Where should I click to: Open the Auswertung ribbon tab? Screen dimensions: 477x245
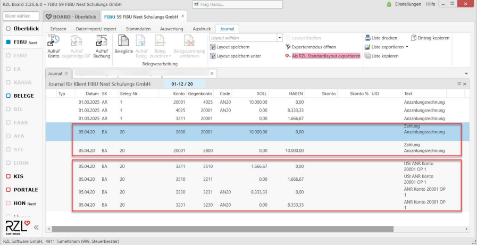click(170, 28)
